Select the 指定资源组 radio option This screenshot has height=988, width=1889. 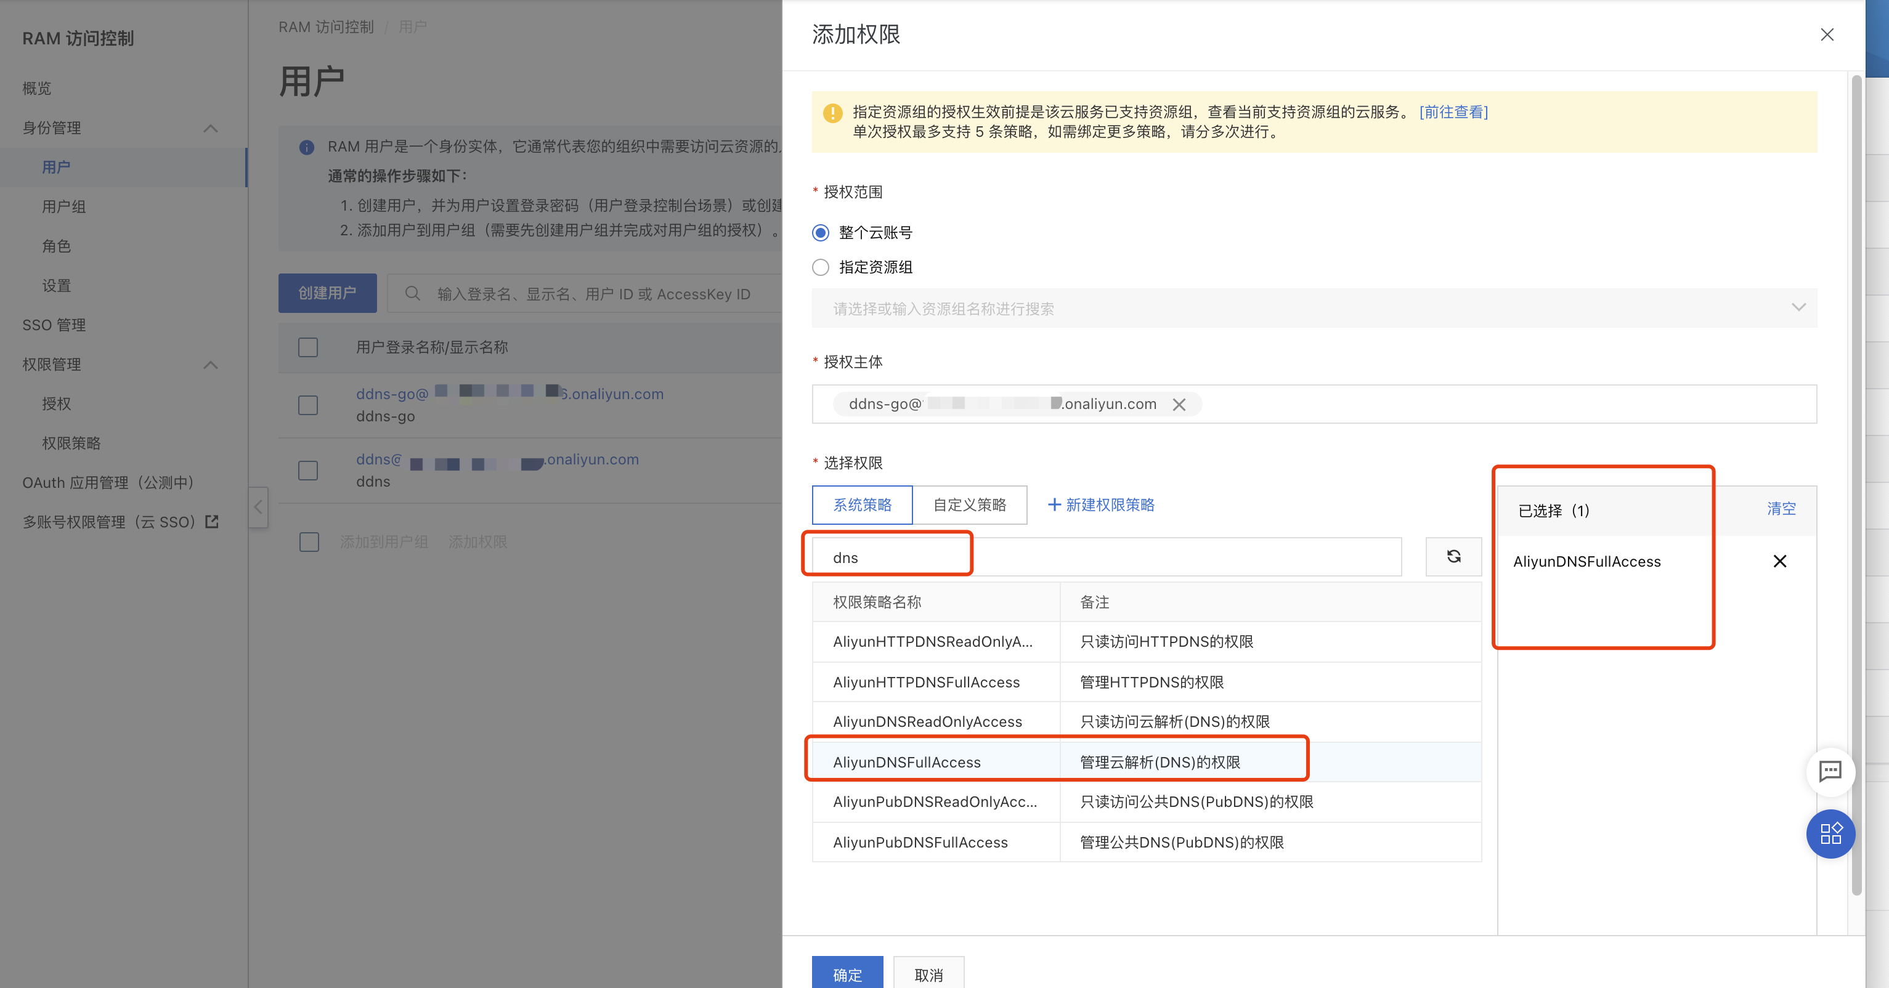click(821, 267)
